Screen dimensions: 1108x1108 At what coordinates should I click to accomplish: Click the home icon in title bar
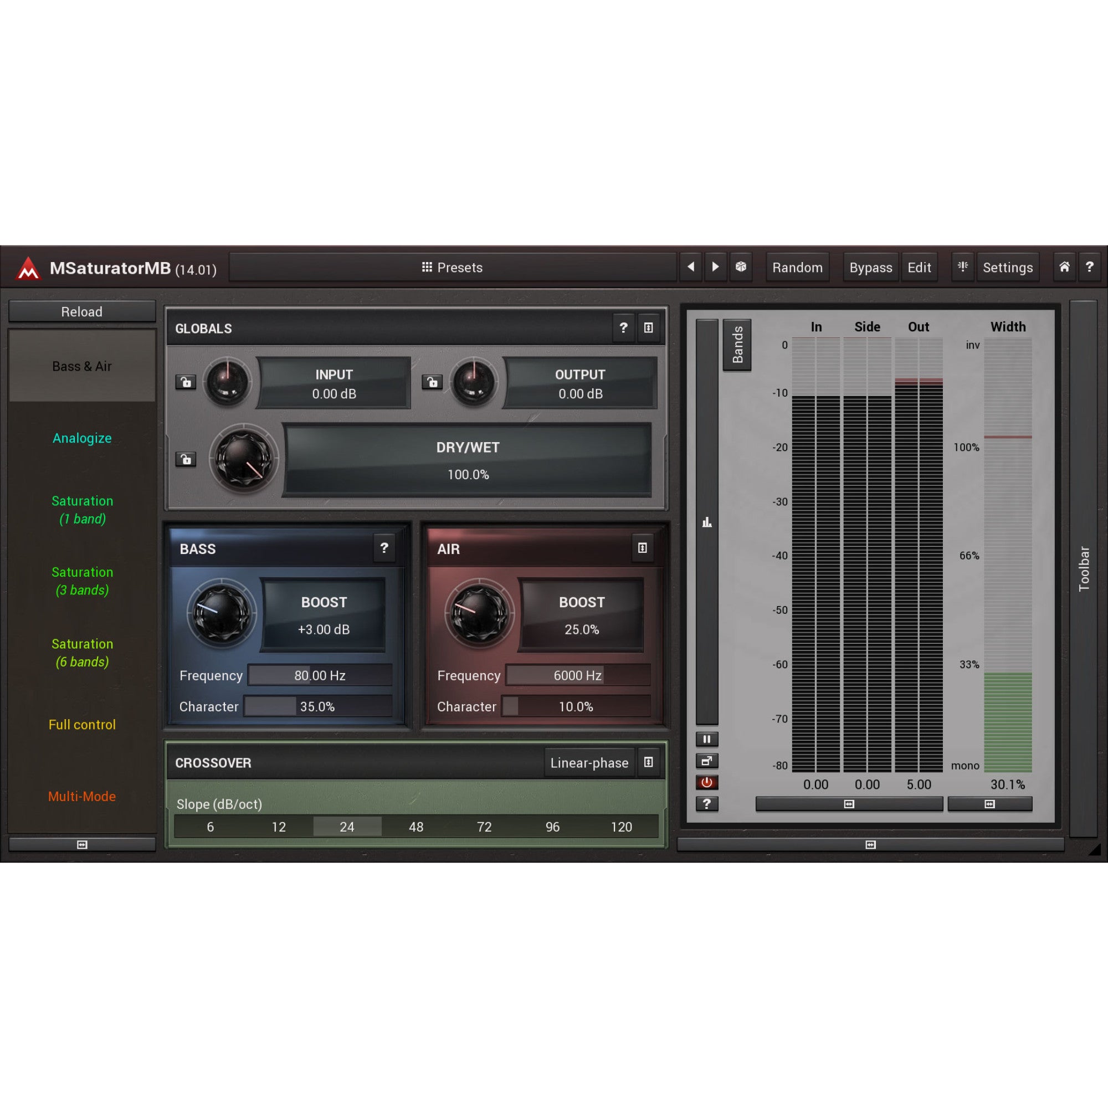(x=1064, y=267)
